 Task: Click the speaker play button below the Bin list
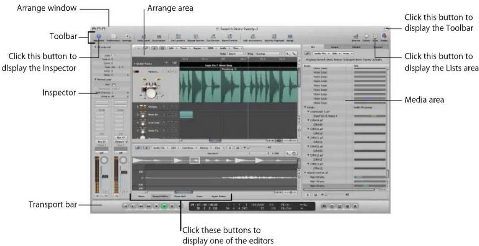[x=307, y=195]
